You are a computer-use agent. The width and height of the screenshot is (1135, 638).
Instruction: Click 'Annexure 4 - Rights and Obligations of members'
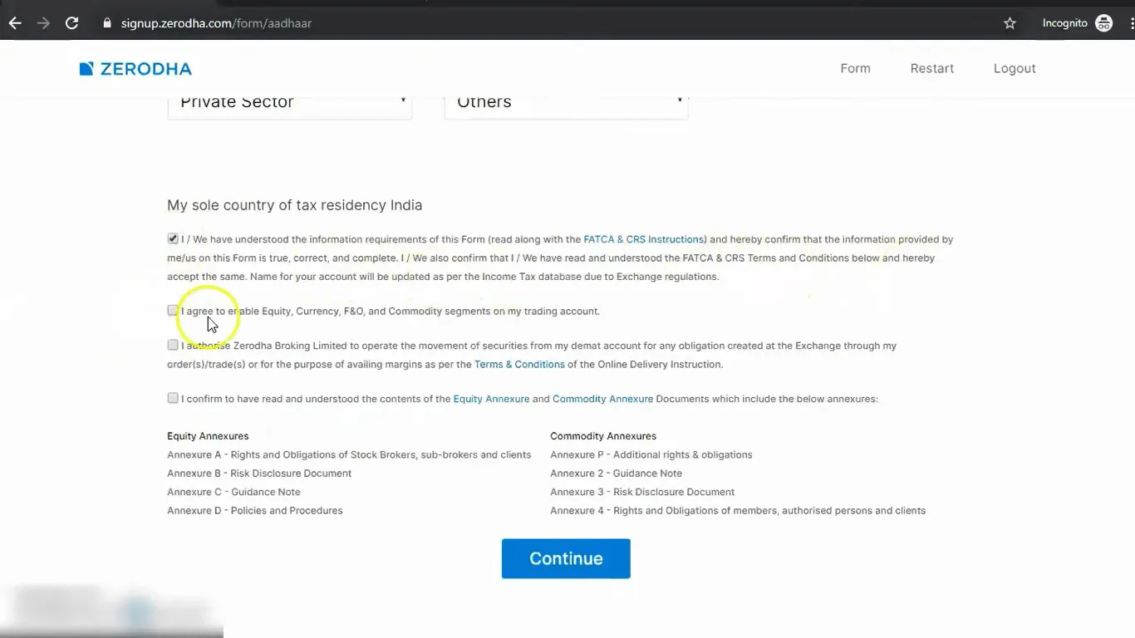pyautogui.click(x=738, y=511)
